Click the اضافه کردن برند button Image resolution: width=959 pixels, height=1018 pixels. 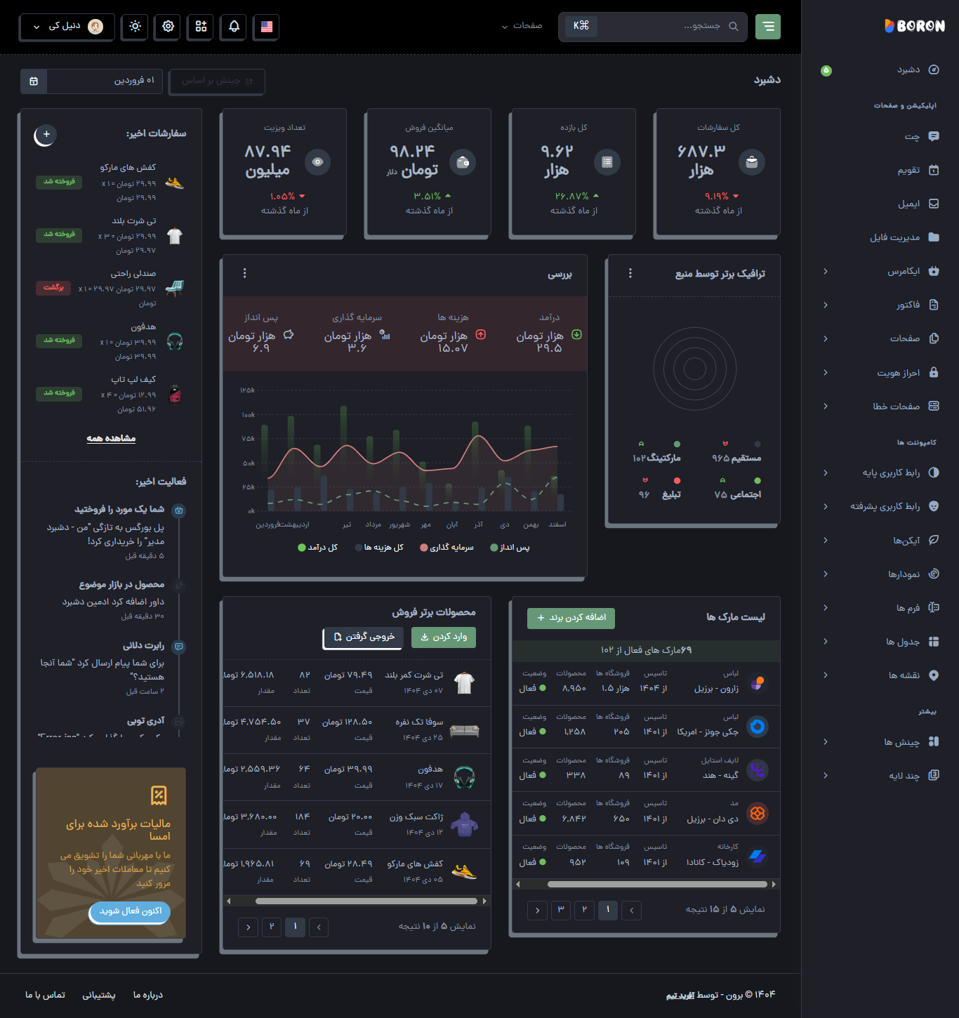point(571,618)
